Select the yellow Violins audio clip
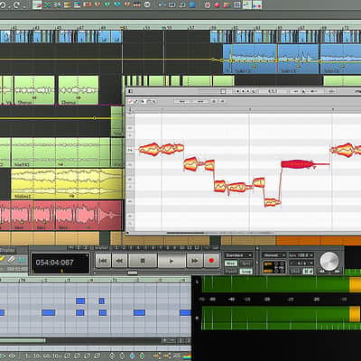361x361 pixels. pos(67,184)
